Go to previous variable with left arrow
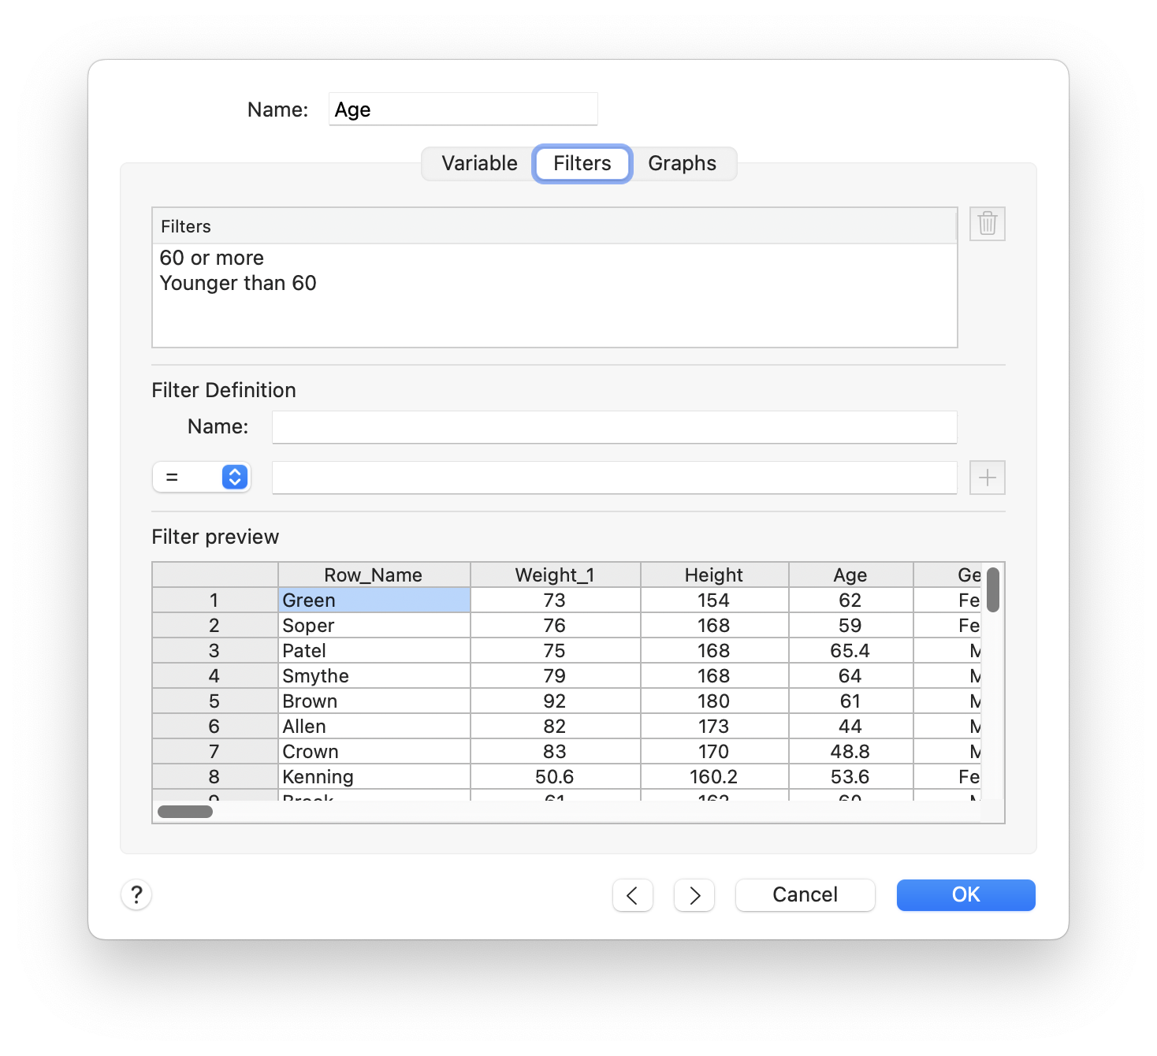The height and width of the screenshot is (1056, 1157). pyautogui.click(x=632, y=894)
